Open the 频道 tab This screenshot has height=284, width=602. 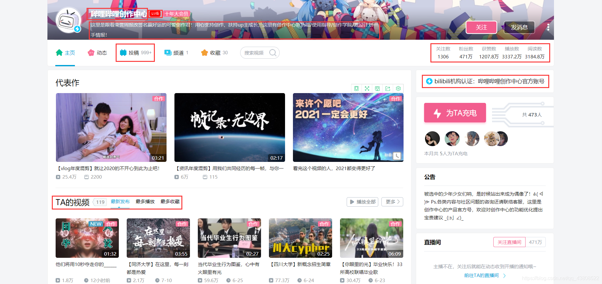pyautogui.click(x=176, y=53)
